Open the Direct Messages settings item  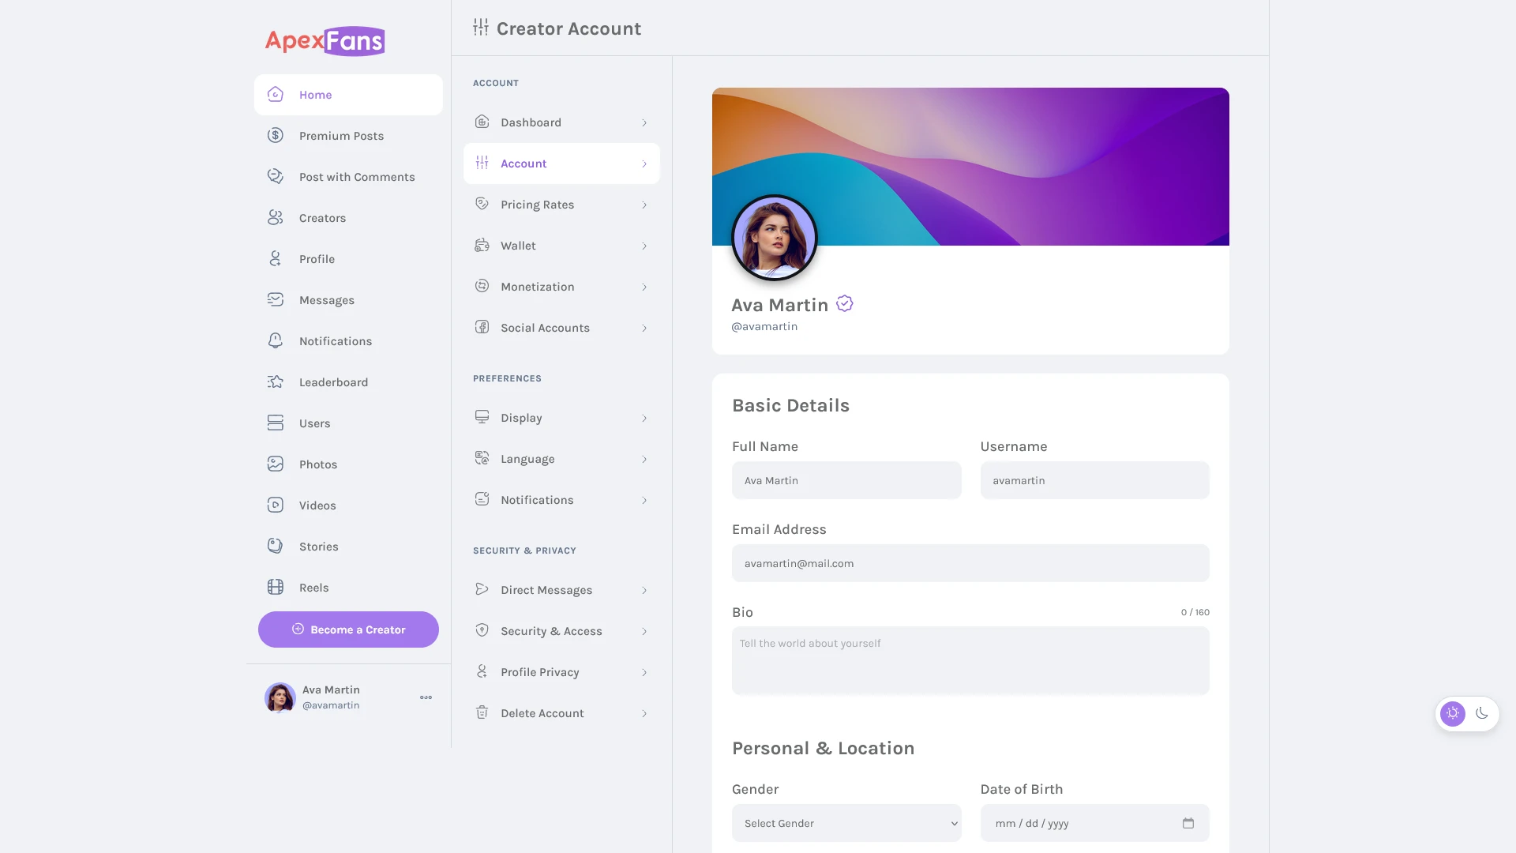[x=561, y=590]
